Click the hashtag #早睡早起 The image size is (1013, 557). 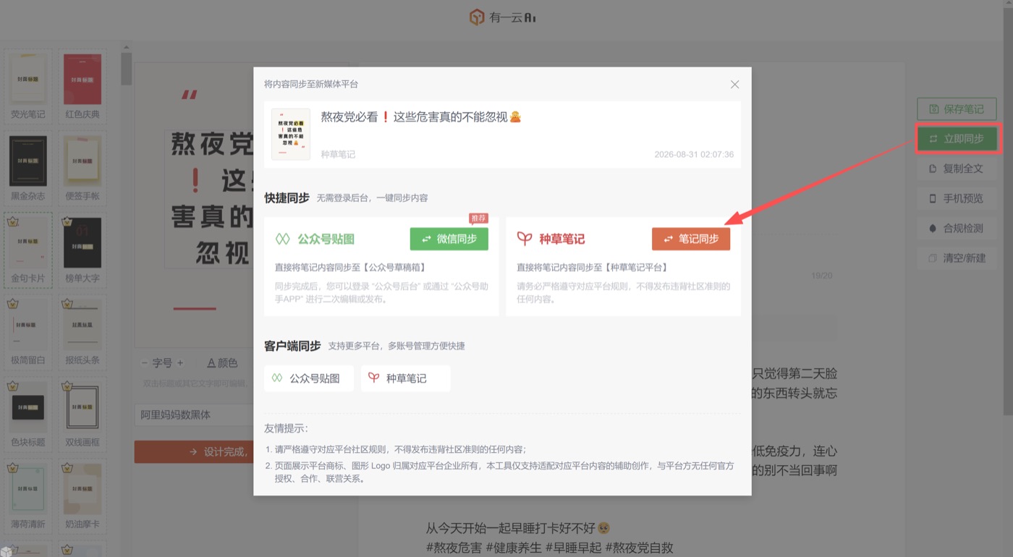tap(573, 548)
